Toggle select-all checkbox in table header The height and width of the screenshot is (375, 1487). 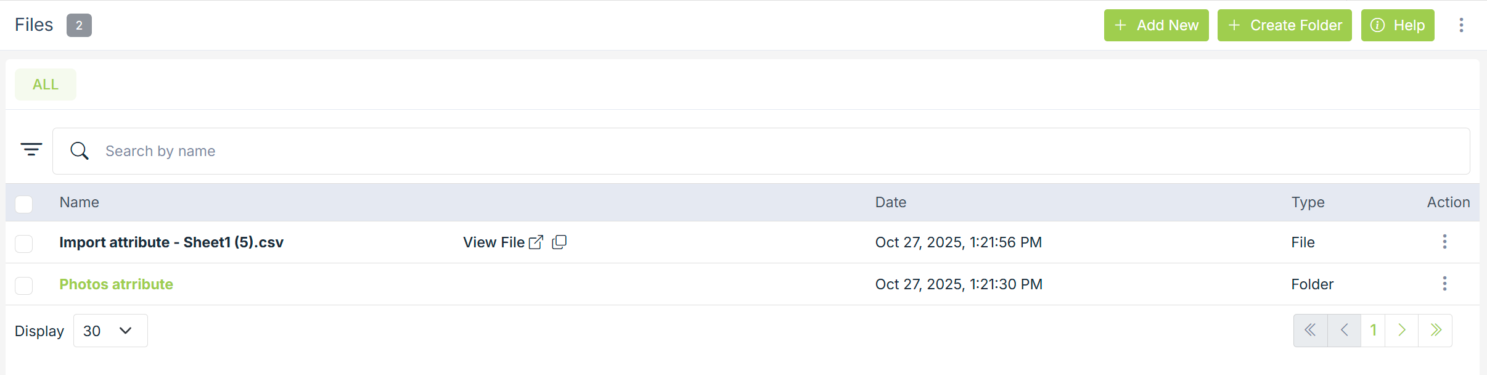coord(24,204)
